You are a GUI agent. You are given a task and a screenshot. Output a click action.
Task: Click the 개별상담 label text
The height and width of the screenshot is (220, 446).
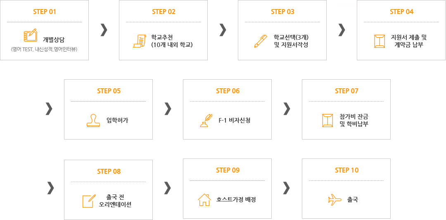click(52, 40)
